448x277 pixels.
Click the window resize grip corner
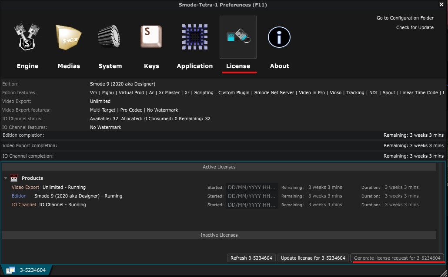(x=444, y=273)
